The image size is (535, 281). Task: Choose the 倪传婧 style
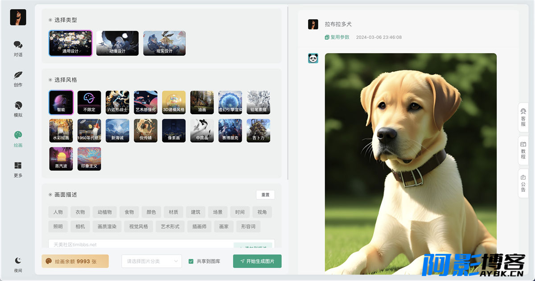(146, 131)
